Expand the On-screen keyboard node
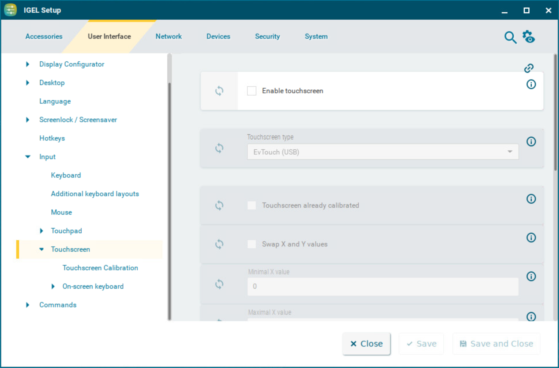The width and height of the screenshot is (559, 368). pyautogui.click(x=53, y=287)
